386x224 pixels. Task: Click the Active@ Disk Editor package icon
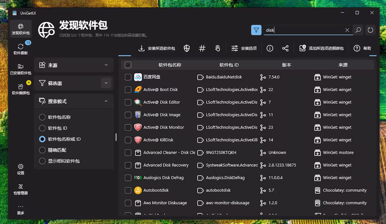click(138, 102)
